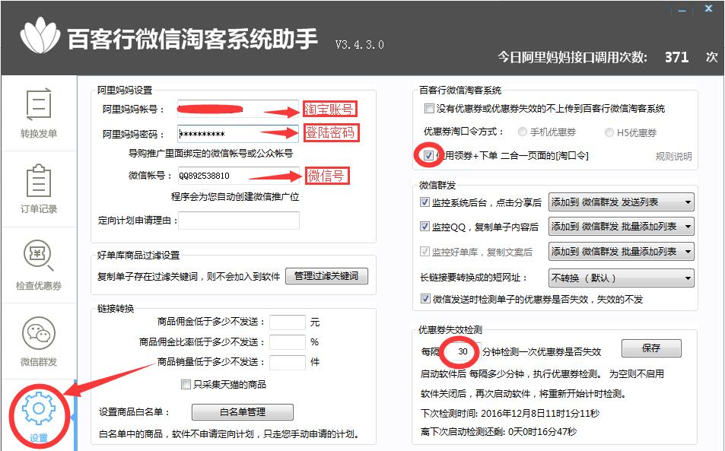This screenshot has height=451, width=725.
Task: Focus the 微信帐号 input field
Action: click(x=237, y=176)
